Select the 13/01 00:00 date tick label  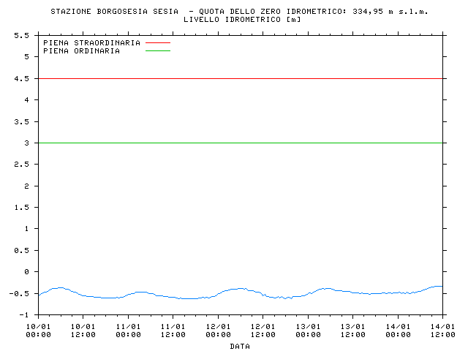(308, 331)
